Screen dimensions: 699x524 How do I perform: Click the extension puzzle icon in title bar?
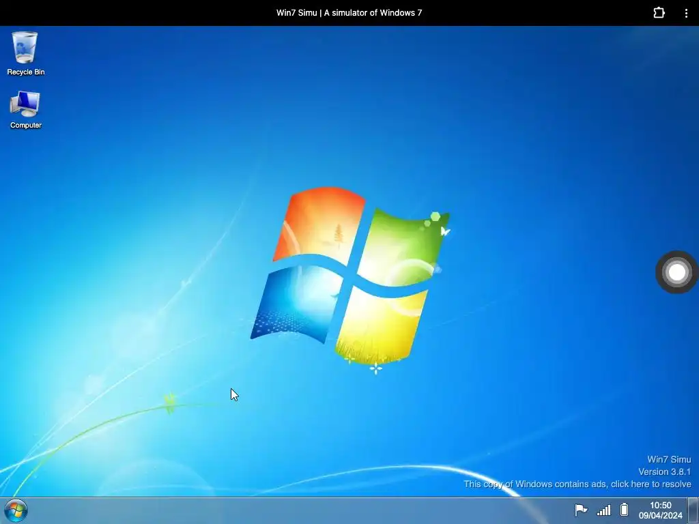coord(659,12)
